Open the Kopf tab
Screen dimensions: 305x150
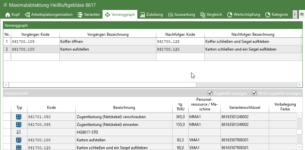coord(12,14)
